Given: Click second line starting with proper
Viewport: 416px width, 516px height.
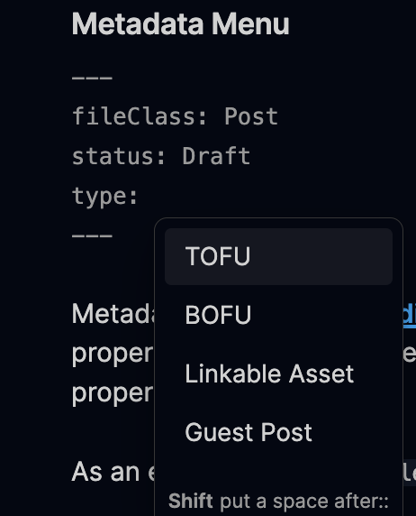Looking at the screenshot, I should click(113, 393).
